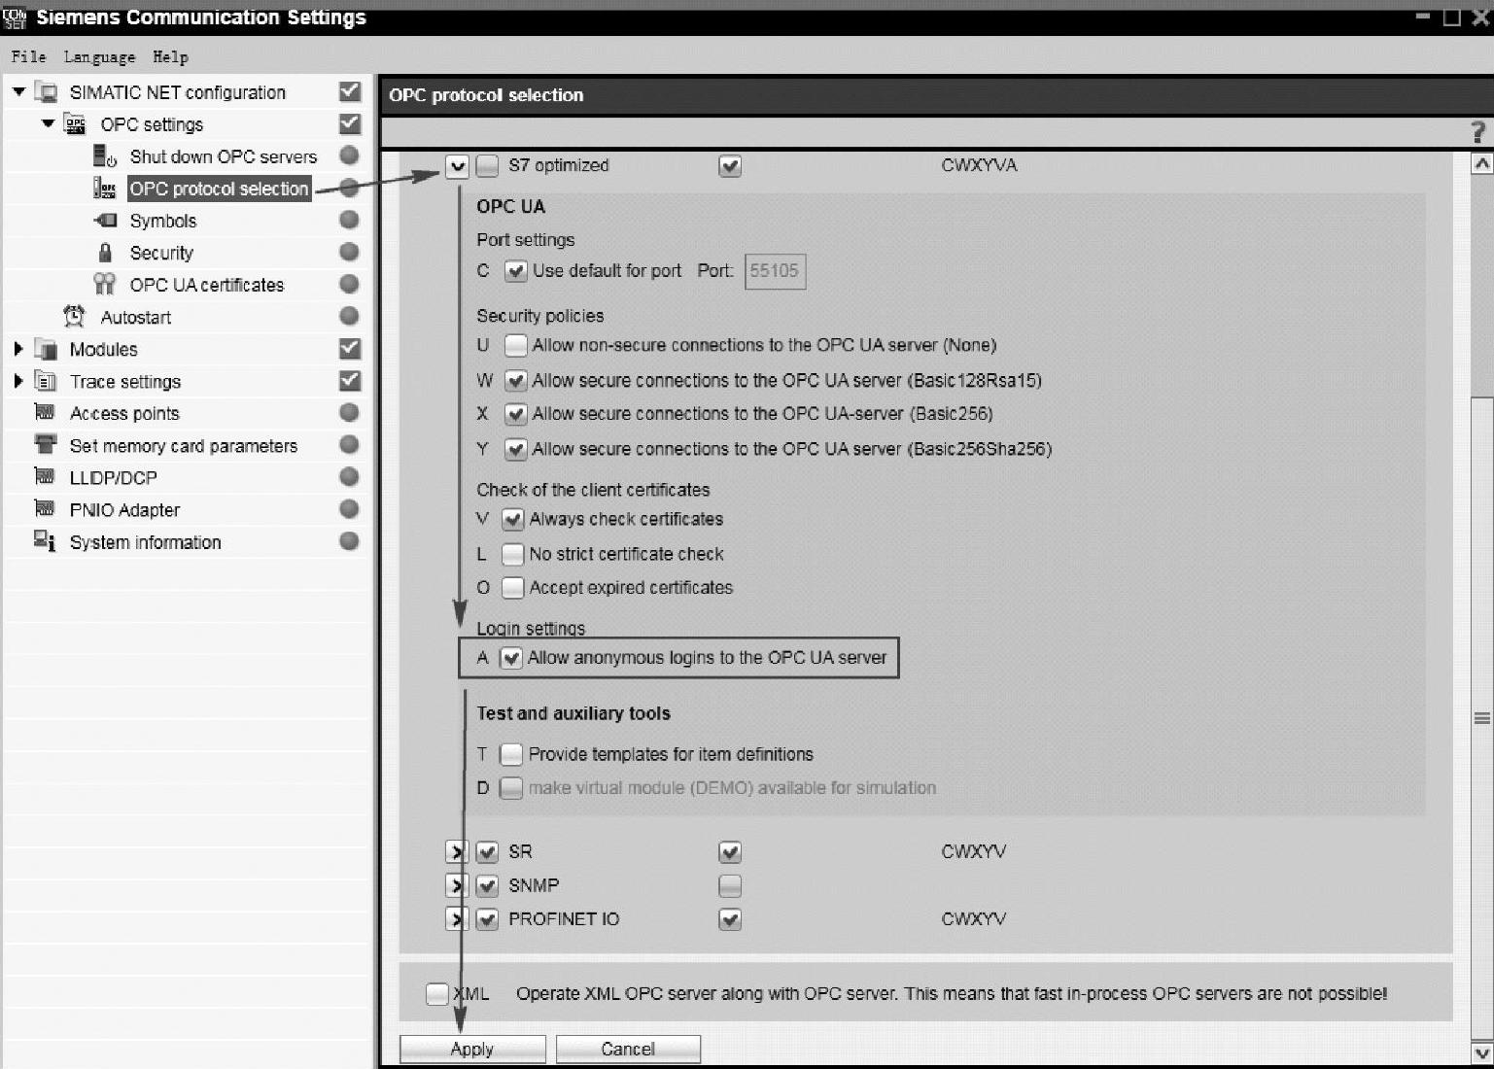Click the System information icon
1494x1069 pixels.
(x=45, y=540)
